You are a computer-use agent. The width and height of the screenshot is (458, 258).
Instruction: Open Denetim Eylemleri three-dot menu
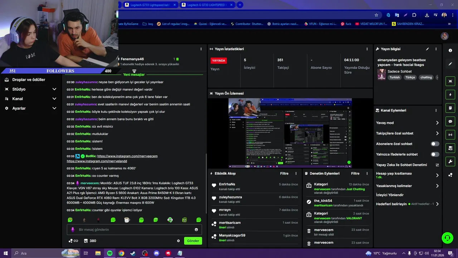coord(367,173)
